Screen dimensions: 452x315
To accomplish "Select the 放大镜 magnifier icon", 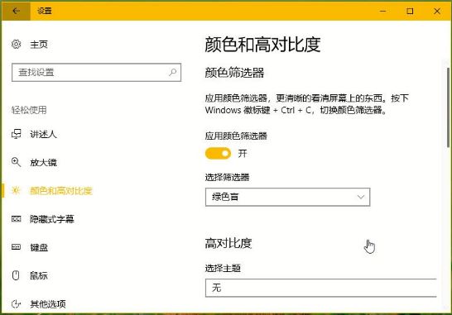I will click(17, 162).
